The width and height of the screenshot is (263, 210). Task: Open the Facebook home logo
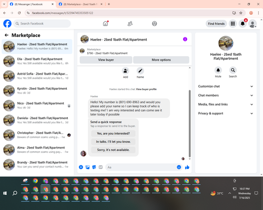click(x=7, y=24)
